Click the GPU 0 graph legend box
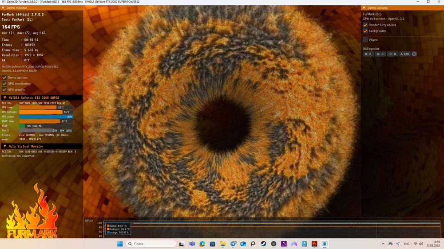444x249 pixels. pos(118,229)
